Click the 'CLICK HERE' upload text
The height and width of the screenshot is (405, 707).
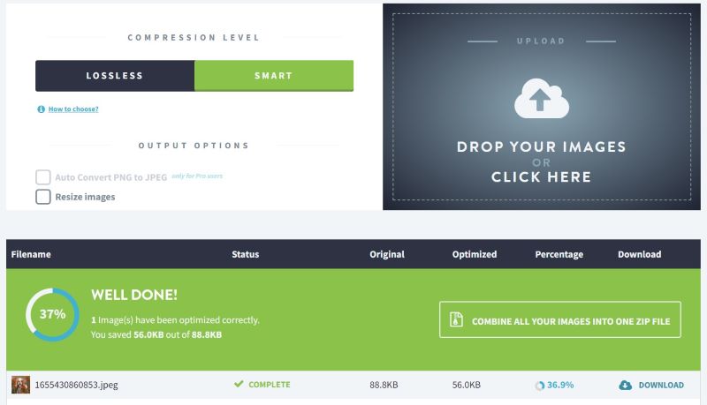click(x=541, y=177)
